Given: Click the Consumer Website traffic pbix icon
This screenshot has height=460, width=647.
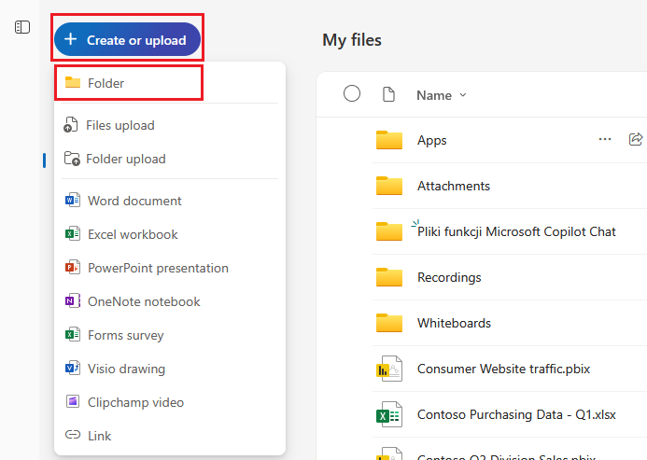Looking at the screenshot, I should [389, 369].
